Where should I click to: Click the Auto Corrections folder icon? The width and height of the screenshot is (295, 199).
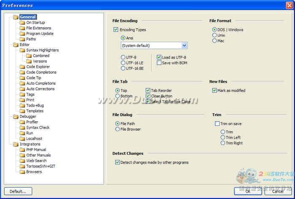[22, 89]
